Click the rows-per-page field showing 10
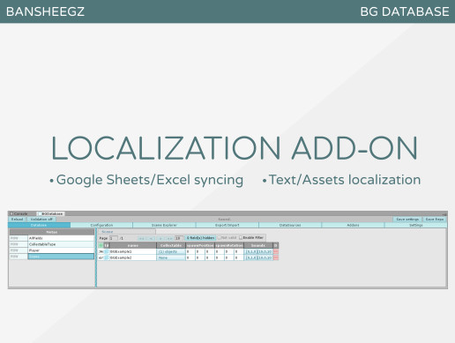455x343 pixels. [x=179, y=238]
